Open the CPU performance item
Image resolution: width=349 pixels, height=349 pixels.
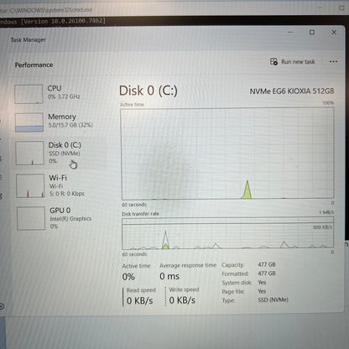click(56, 94)
